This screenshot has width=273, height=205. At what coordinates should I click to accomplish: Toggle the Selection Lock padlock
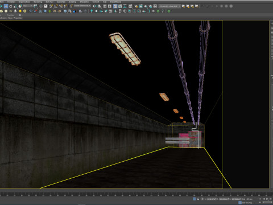tap(198, 199)
